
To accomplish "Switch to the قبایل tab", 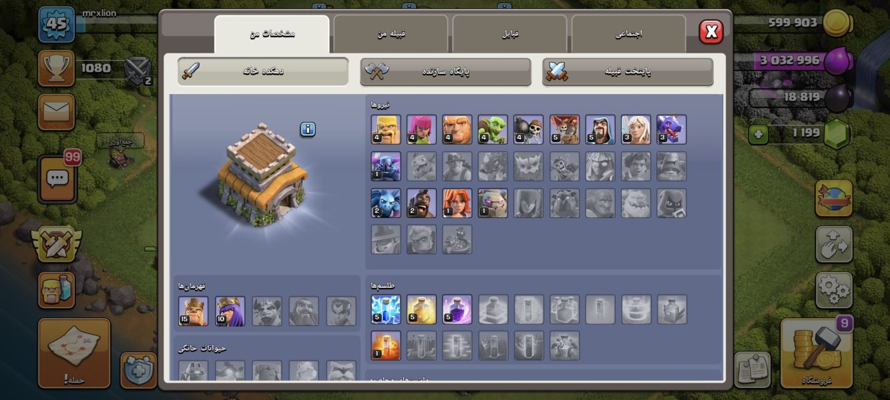I will (x=509, y=34).
